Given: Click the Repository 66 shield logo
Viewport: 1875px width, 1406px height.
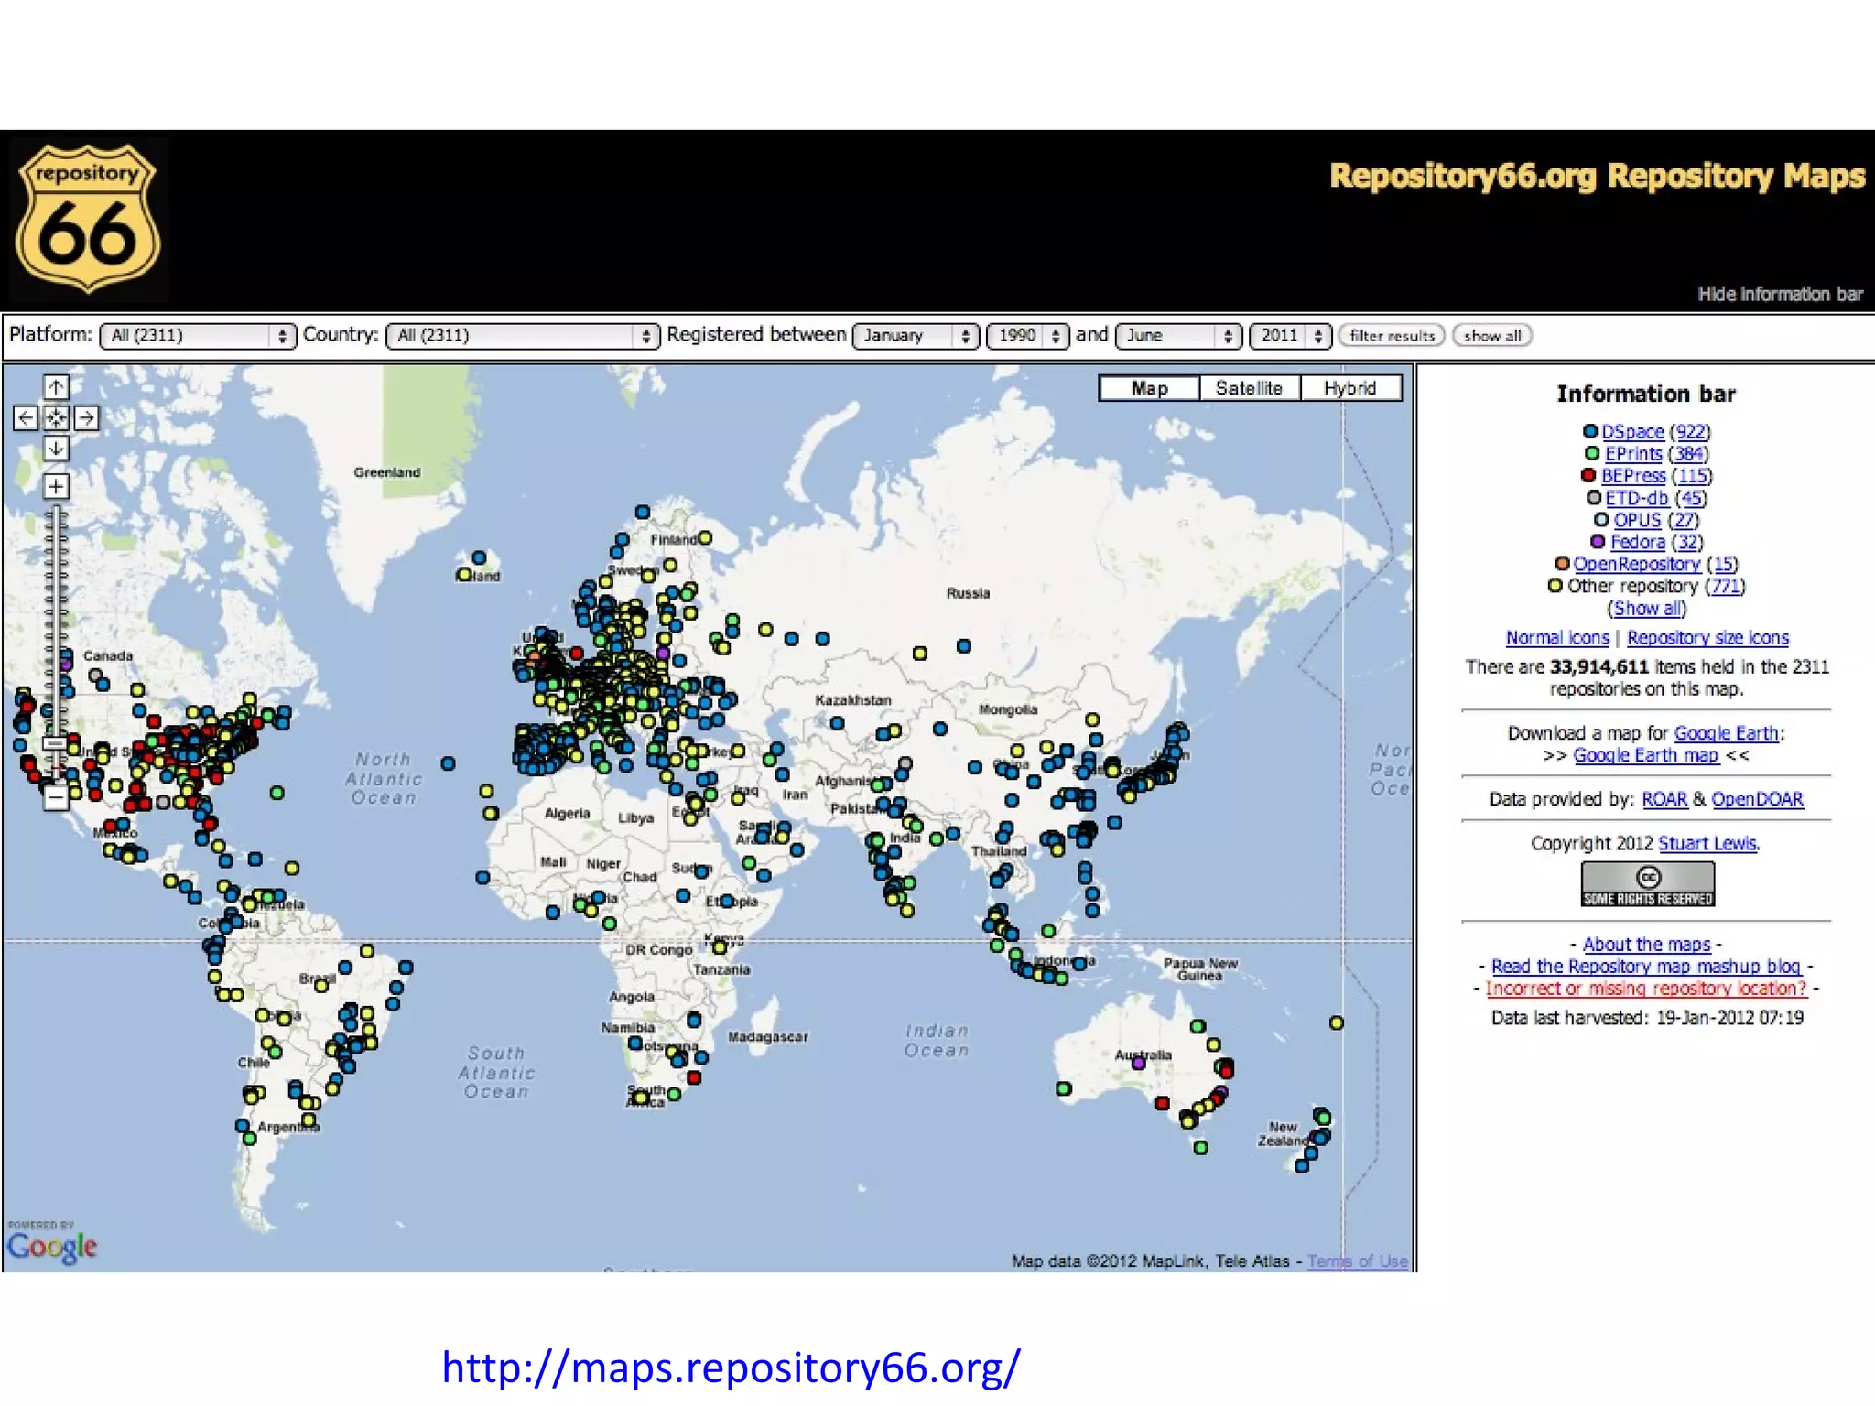Looking at the screenshot, I should tap(88, 220).
